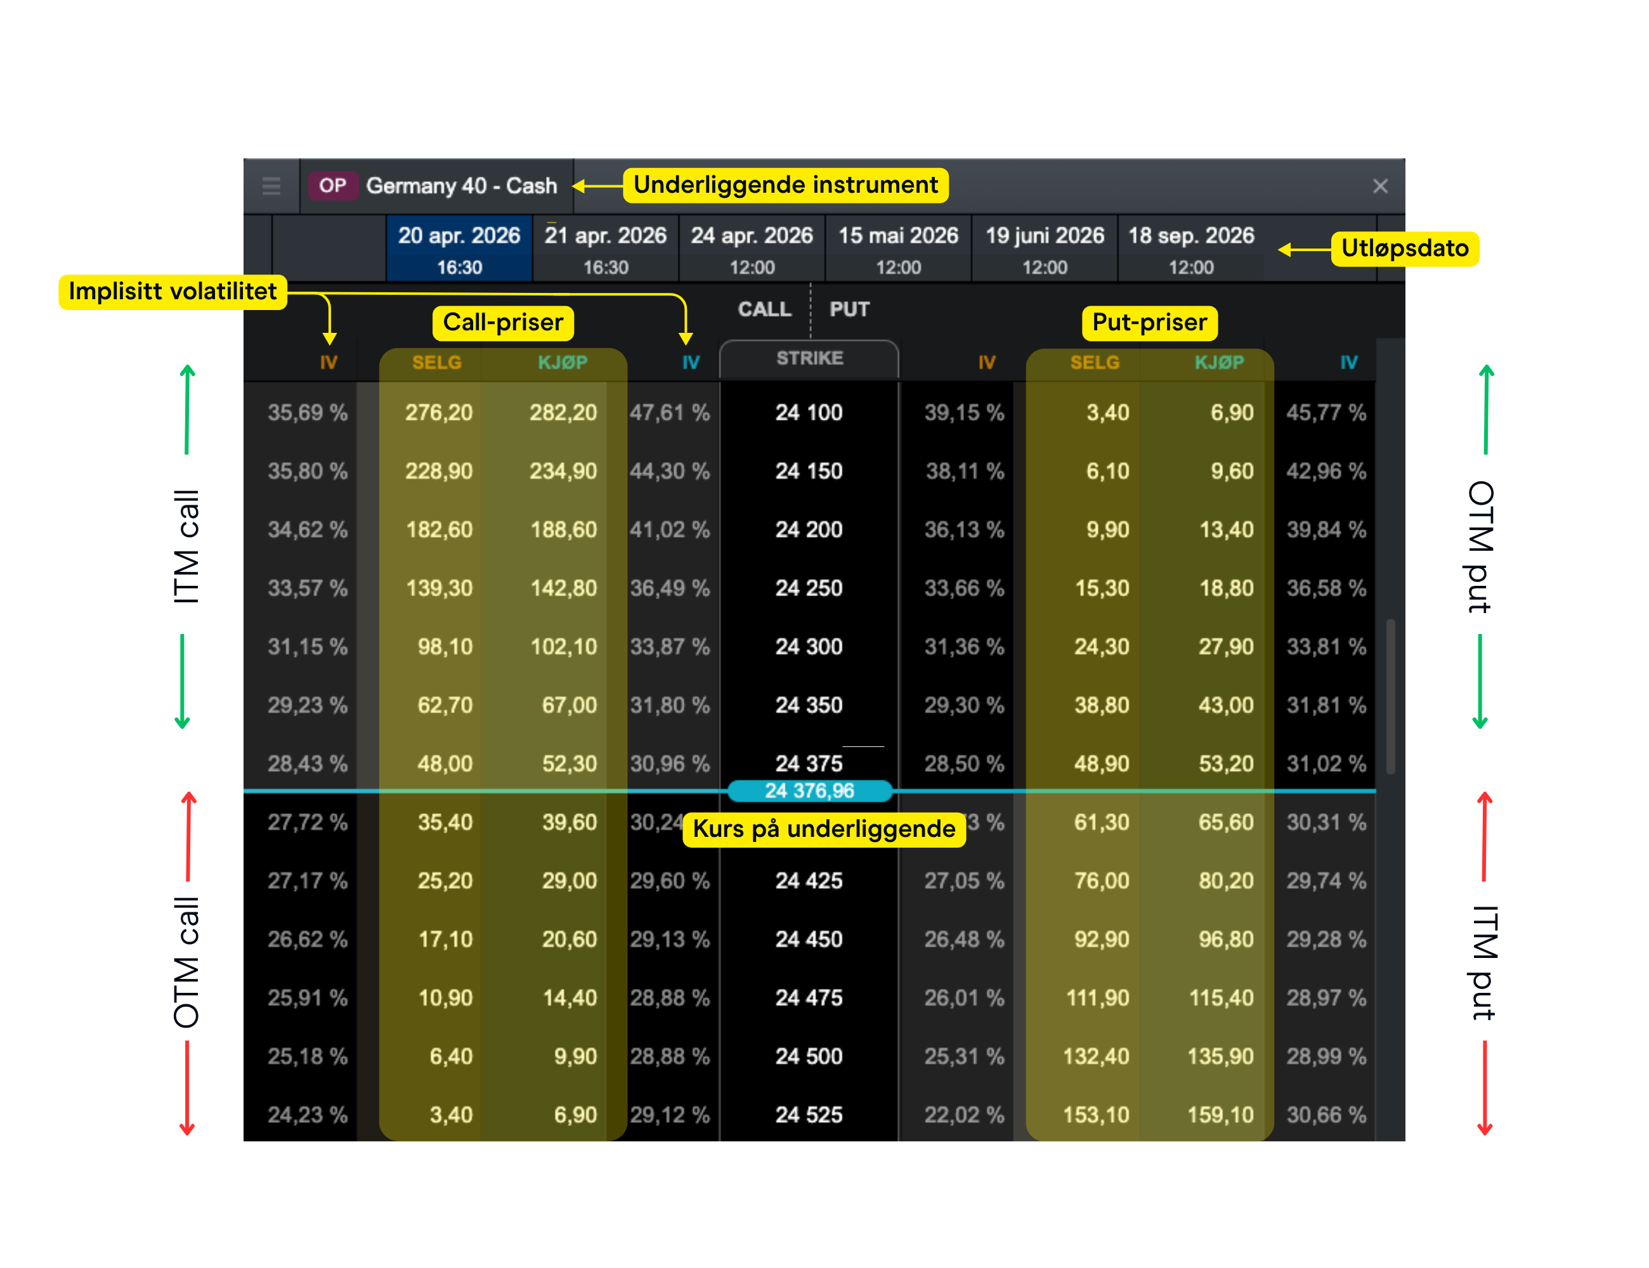1649x1268 pixels.
Task: Select strike 24 375
Action: coord(809,763)
